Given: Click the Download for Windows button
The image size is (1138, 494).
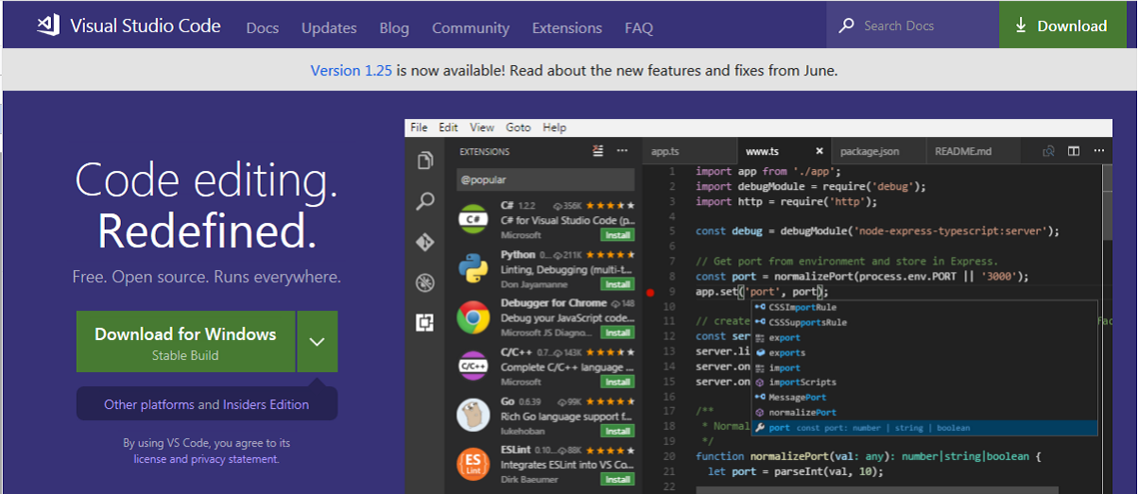Looking at the screenshot, I should (185, 342).
